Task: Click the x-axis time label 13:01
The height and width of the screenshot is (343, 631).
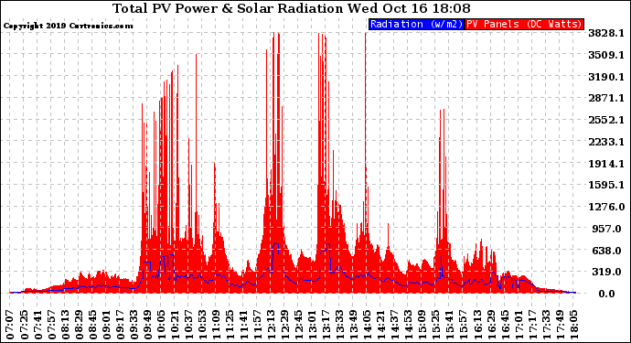Action: (312, 325)
